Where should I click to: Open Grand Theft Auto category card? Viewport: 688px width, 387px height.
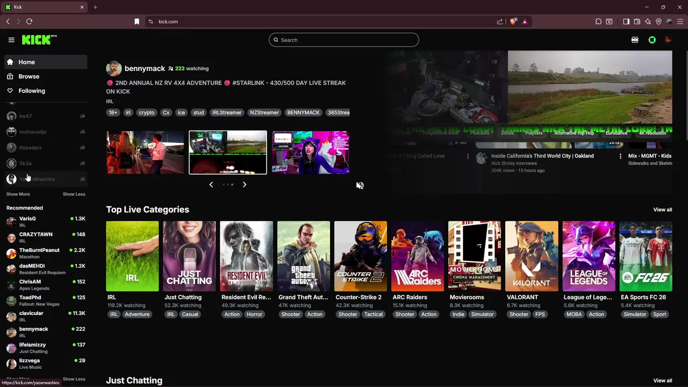coord(303,256)
